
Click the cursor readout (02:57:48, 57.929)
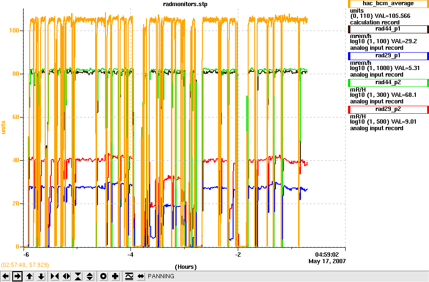click(x=25, y=265)
